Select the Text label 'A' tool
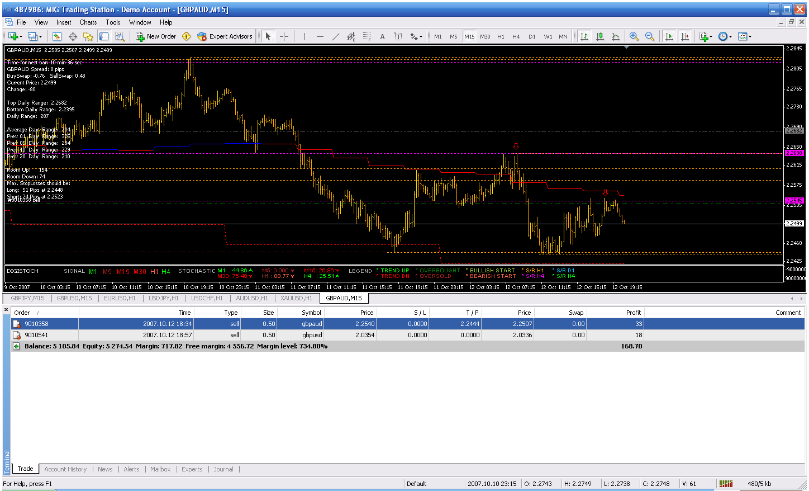The height and width of the screenshot is (491, 809). click(x=382, y=36)
